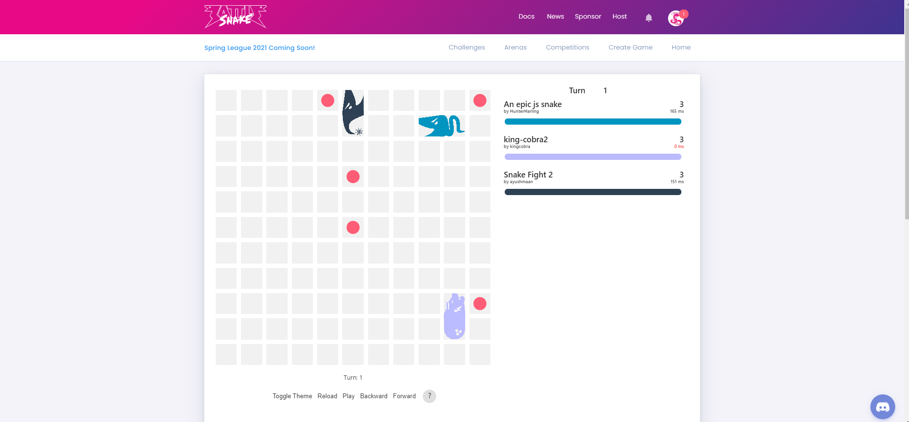909x422 pixels.
Task: Click the lavender snake head
Action: click(454, 304)
